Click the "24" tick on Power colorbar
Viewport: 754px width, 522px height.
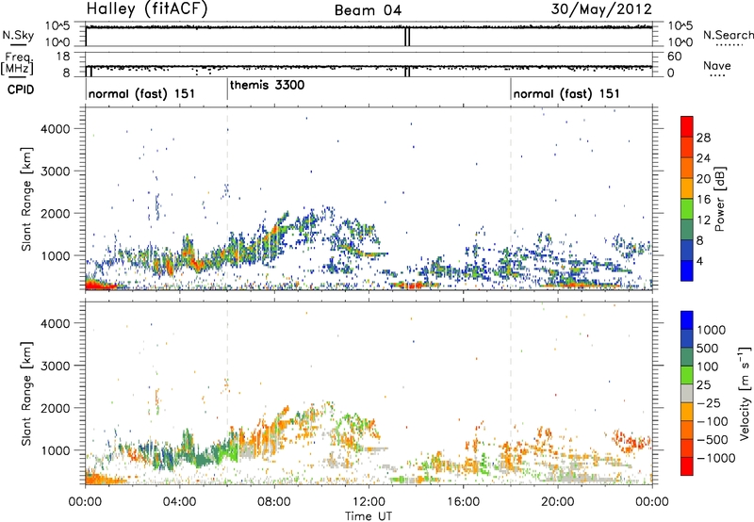coord(703,158)
